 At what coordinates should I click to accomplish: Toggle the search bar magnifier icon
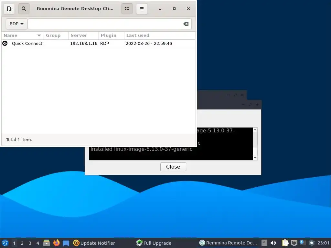[24, 9]
